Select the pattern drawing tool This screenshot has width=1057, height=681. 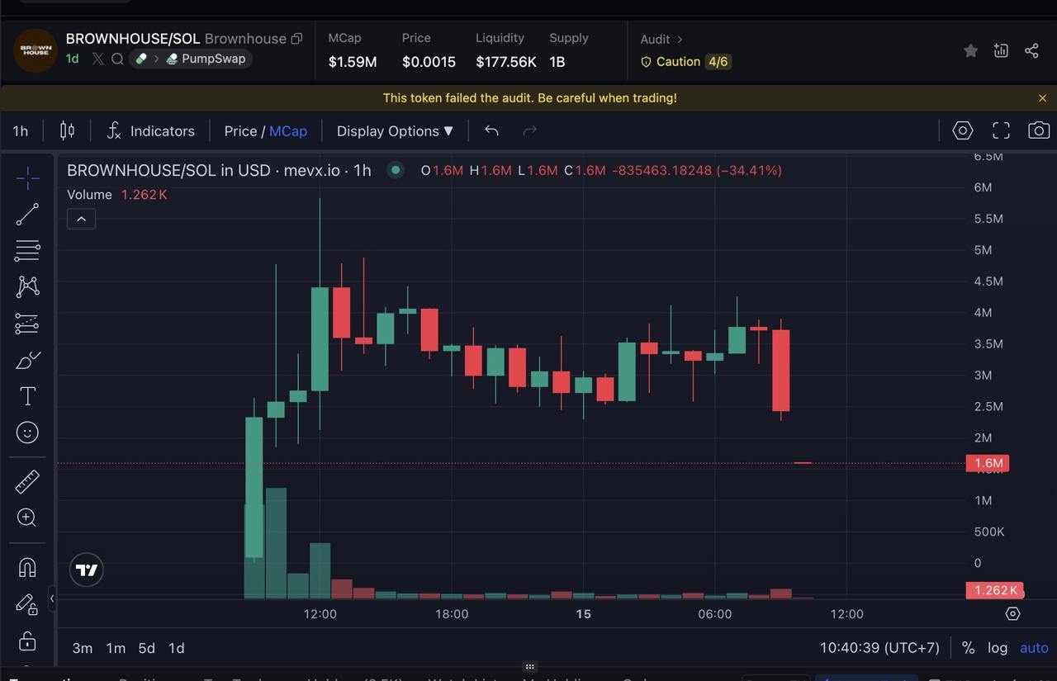(27, 286)
